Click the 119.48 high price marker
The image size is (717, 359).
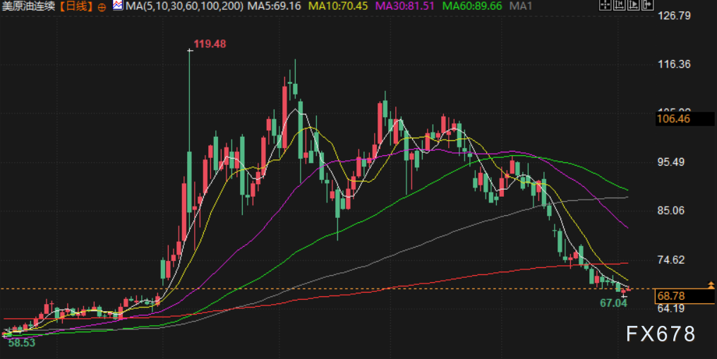(x=210, y=44)
